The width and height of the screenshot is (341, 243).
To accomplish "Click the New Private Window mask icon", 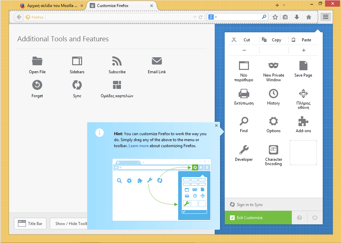I will [273, 66].
